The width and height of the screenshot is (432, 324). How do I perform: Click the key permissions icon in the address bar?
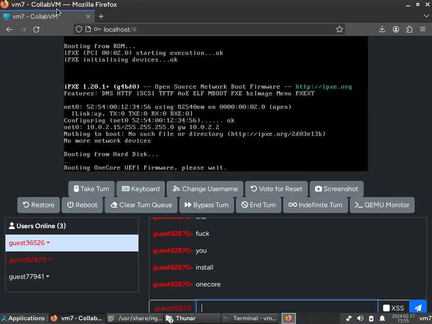(97, 29)
